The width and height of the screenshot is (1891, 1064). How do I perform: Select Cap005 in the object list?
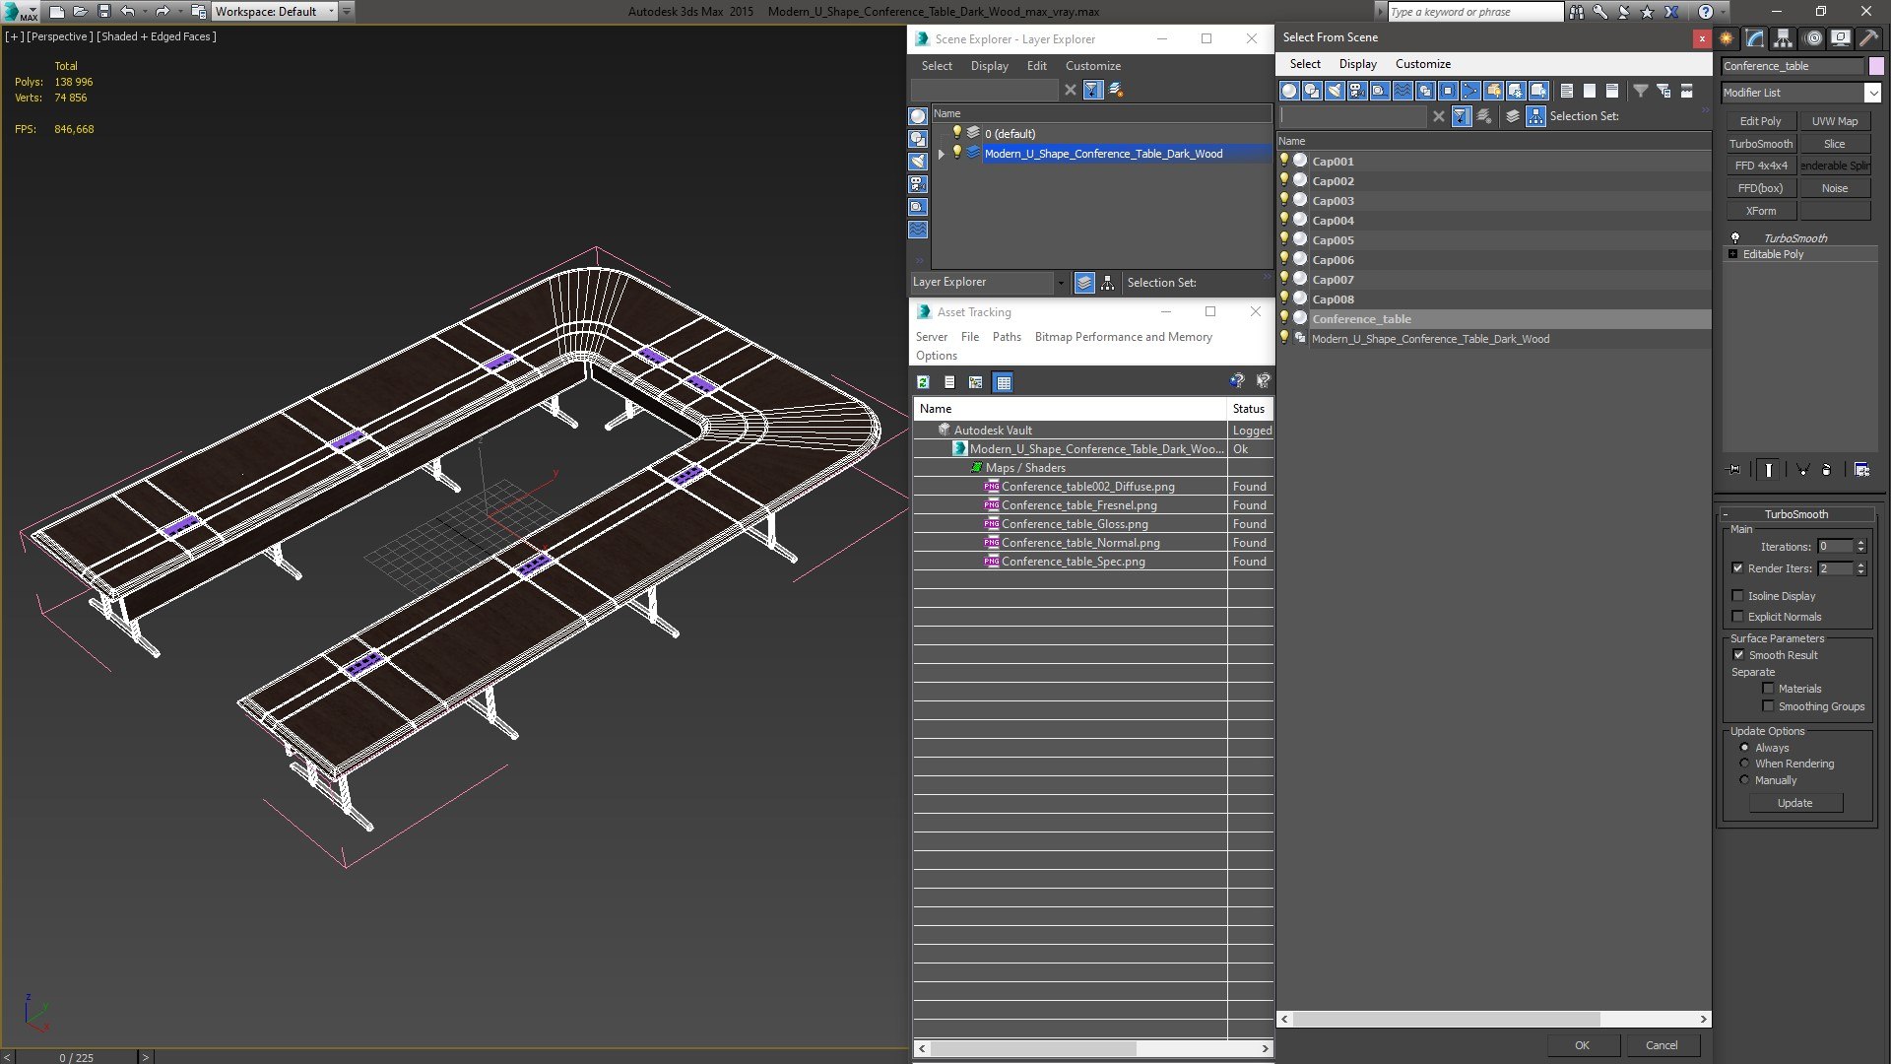[x=1333, y=240]
